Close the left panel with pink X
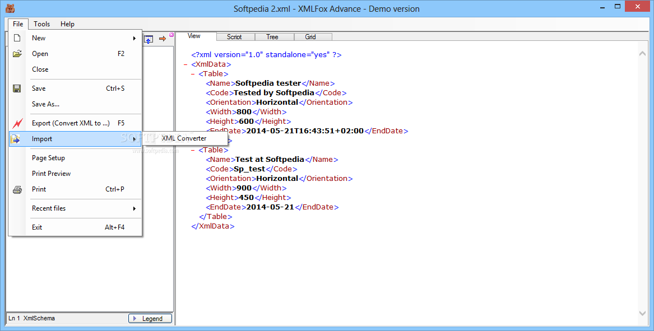Image resolution: width=654 pixels, height=331 pixels. click(171, 35)
